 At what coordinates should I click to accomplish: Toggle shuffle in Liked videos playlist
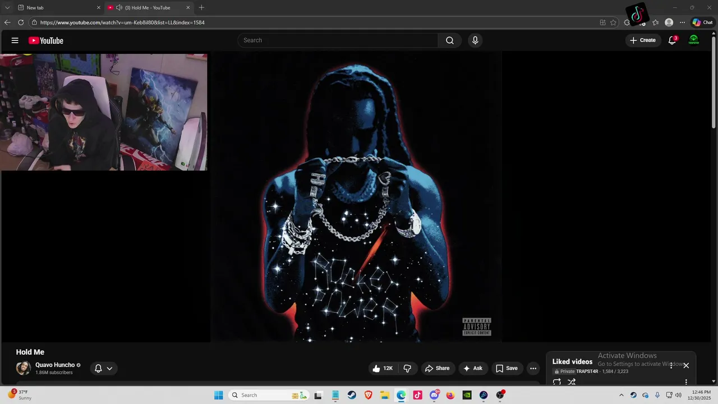(x=572, y=382)
